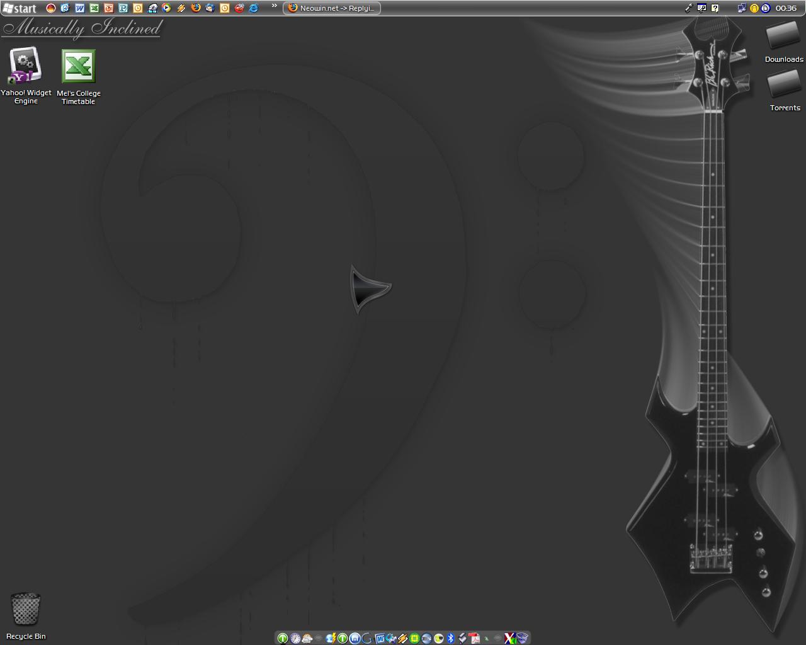The image size is (806, 645).
Task: Launch PowerPoint from the quick launch bar
Action: [x=108, y=8]
